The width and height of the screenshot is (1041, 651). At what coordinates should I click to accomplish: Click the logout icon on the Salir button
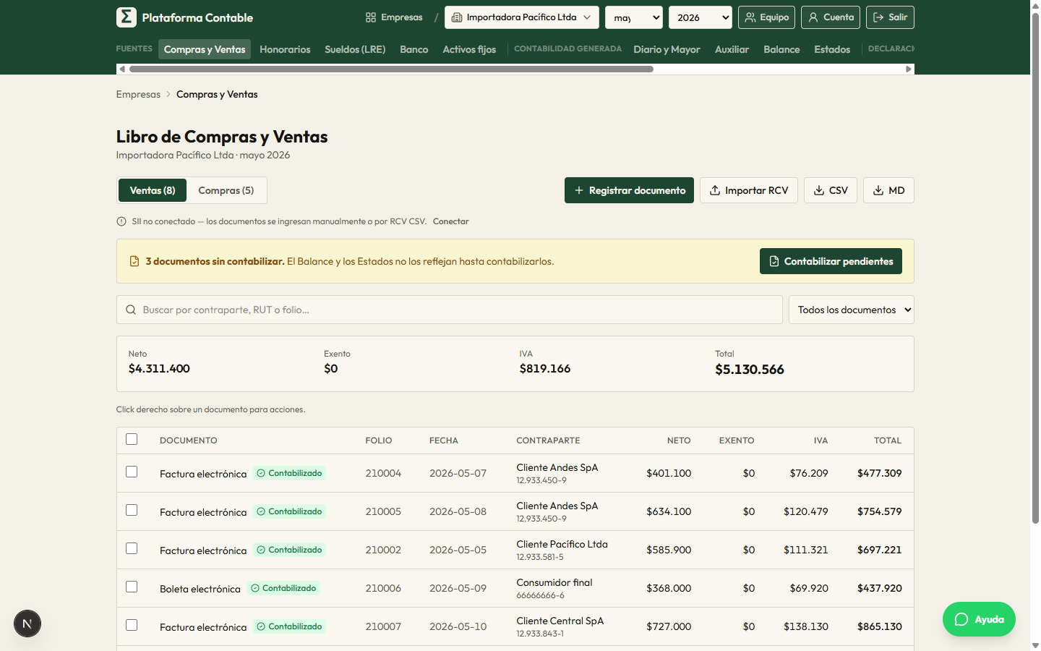point(878,17)
